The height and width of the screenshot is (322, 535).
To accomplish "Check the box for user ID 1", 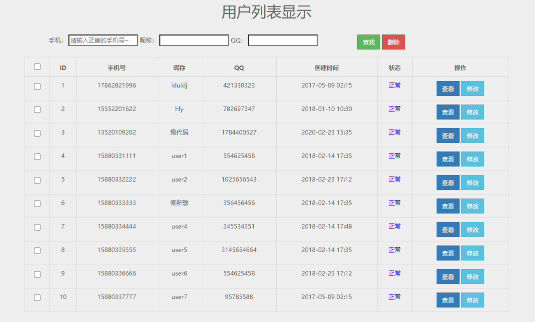I will pos(37,86).
